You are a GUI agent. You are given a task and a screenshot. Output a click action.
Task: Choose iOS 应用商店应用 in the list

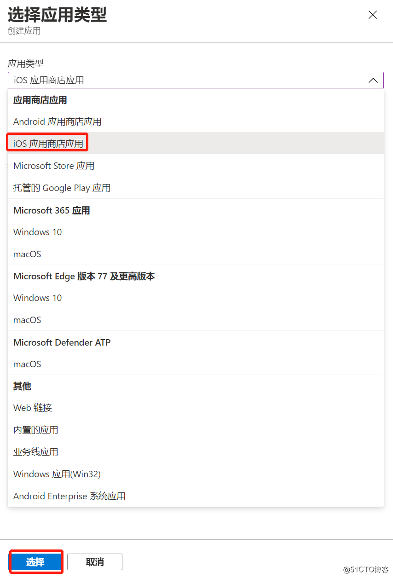tap(196, 144)
